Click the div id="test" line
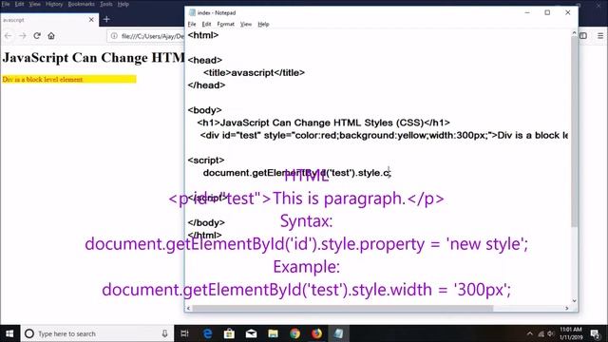Screen dimensions: 608x342 point(384,135)
